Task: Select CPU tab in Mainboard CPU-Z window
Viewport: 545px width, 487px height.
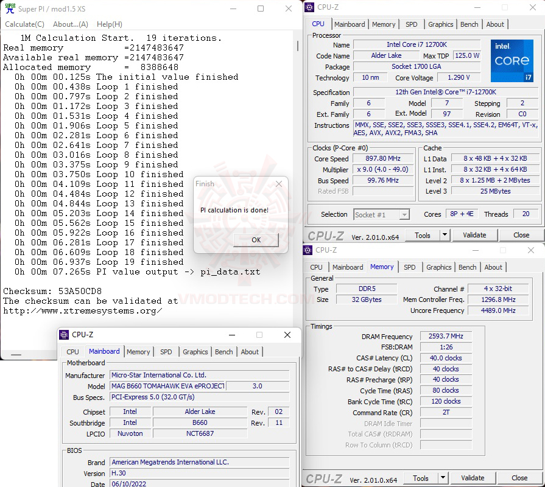Action: pos(72,352)
